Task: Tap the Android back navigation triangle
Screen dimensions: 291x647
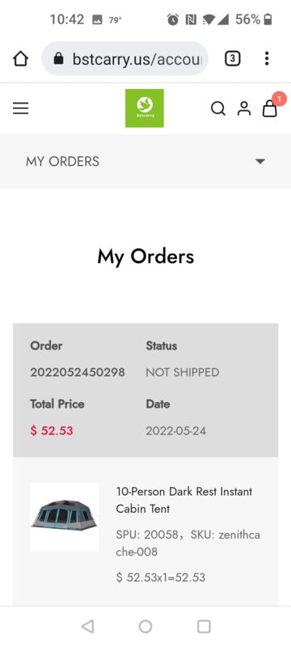Action: click(87, 626)
